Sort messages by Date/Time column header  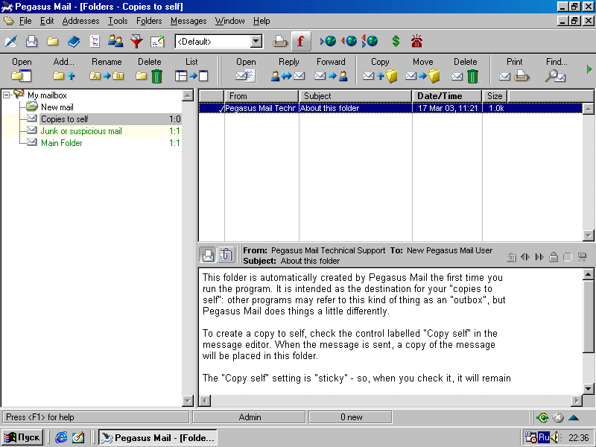(x=447, y=96)
